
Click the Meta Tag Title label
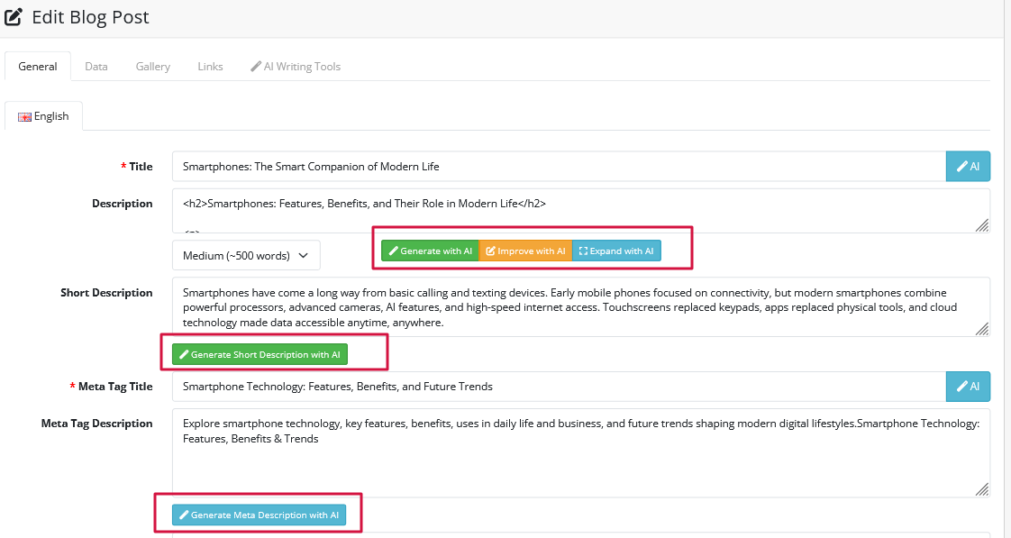click(115, 387)
